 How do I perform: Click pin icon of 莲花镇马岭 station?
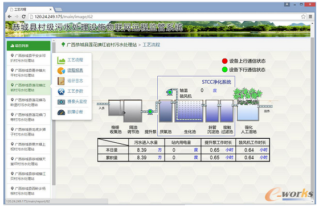coord(12,100)
